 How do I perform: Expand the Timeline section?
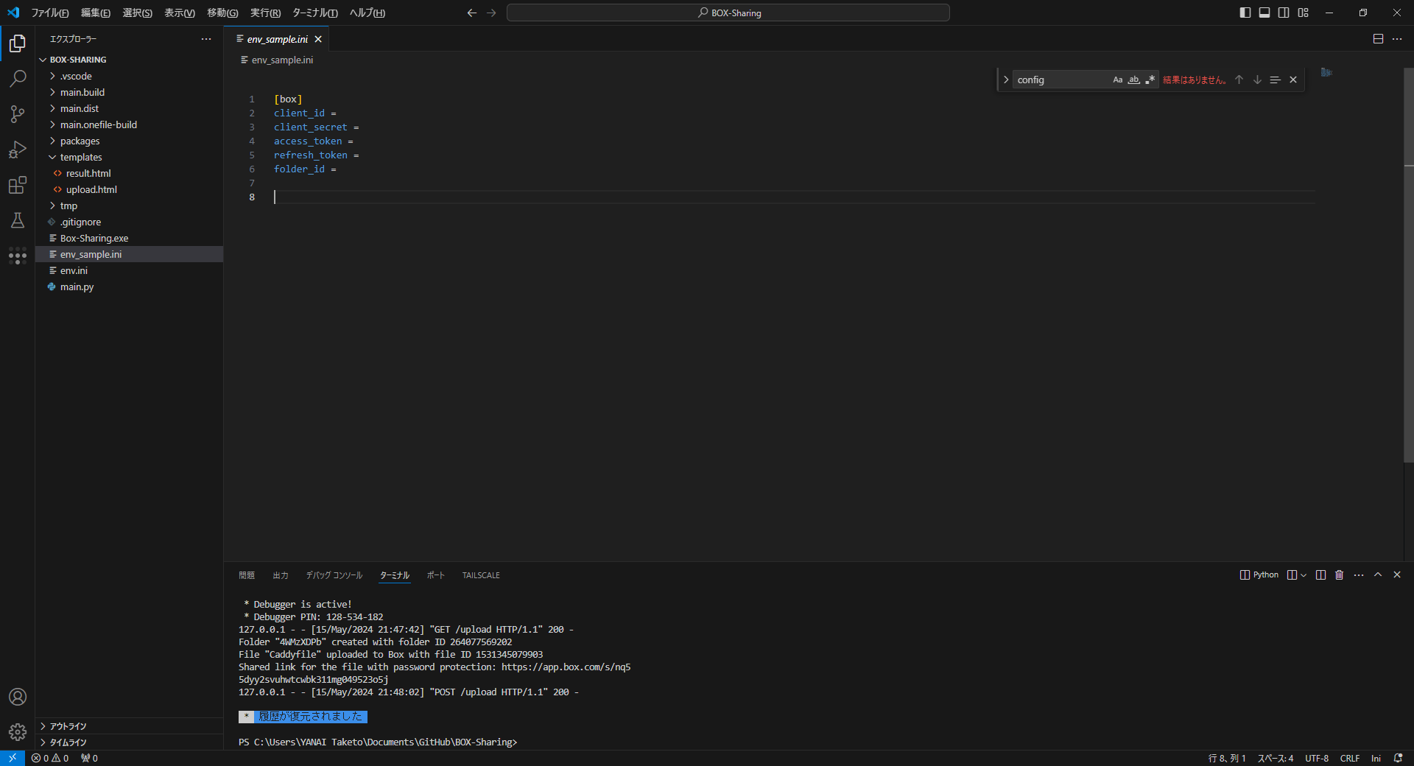pos(129,742)
